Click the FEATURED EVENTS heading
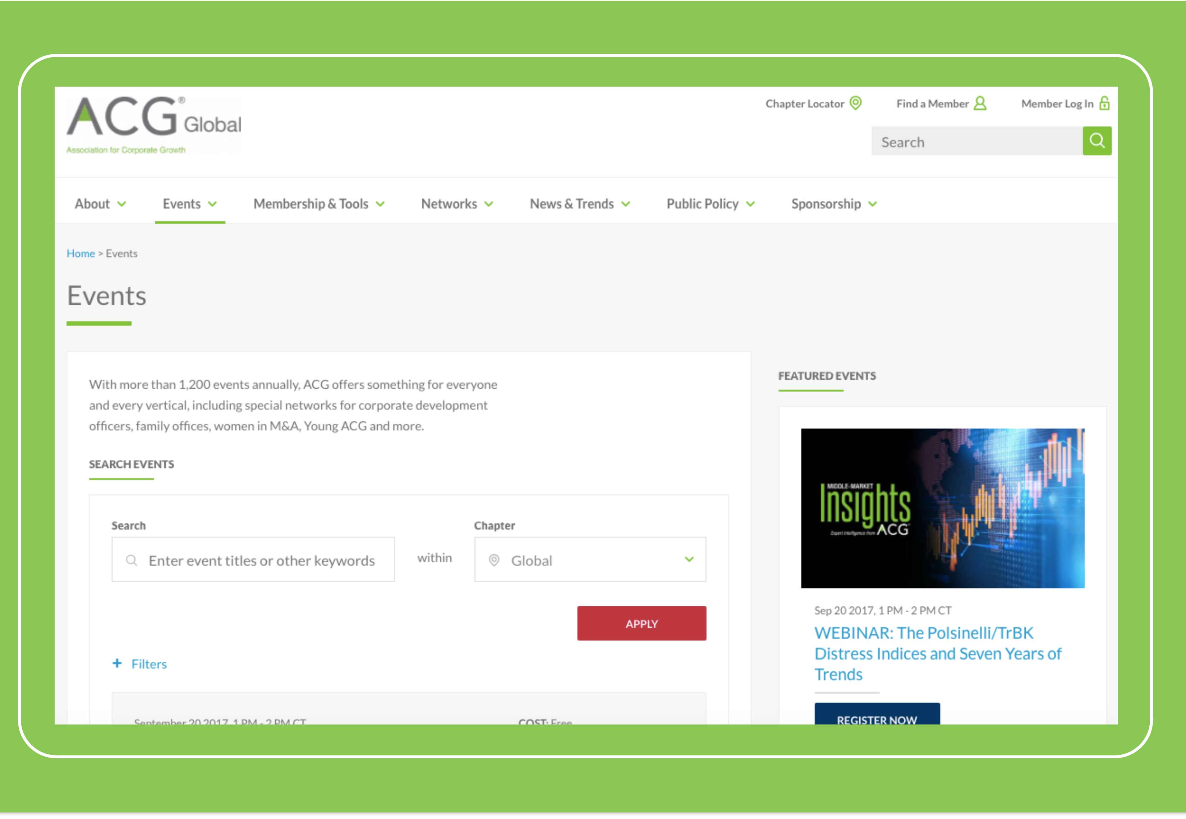Viewport: 1186px width, 819px height. 827,376
